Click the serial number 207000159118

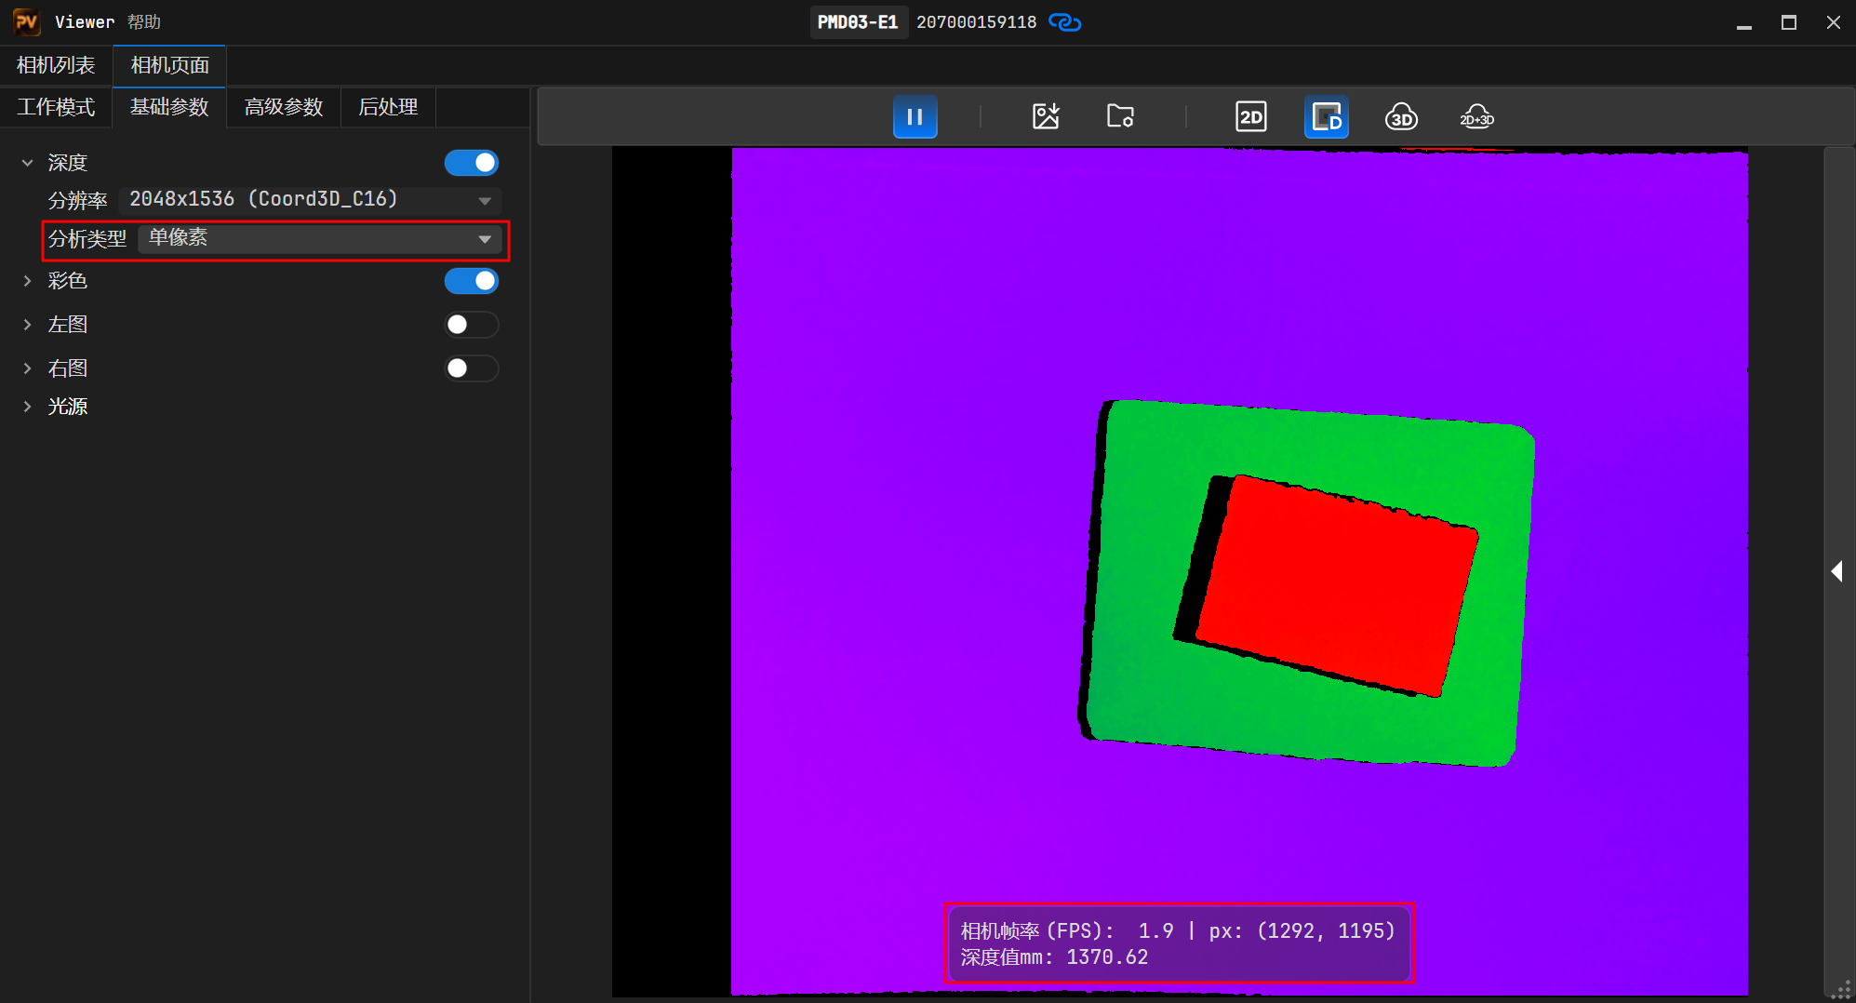976,22
